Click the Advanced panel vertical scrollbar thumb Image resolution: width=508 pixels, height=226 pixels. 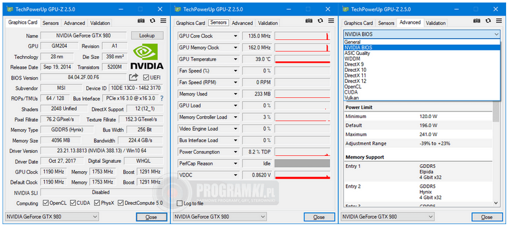coord(496,112)
